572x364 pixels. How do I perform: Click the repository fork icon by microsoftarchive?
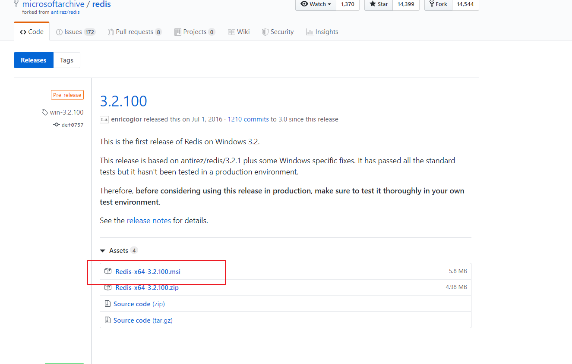pyautogui.click(x=16, y=4)
